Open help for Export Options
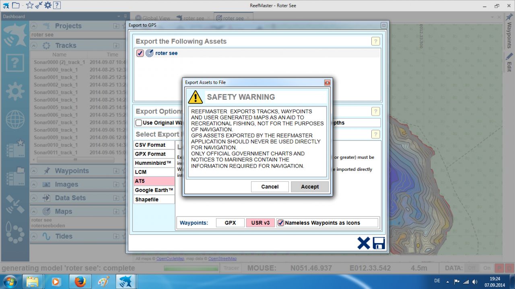 (375, 111)
